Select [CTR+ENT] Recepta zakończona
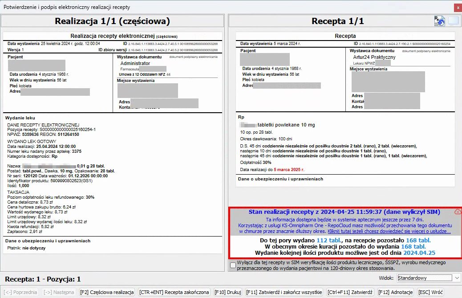 pyautogui.click(x=174, y=292)
